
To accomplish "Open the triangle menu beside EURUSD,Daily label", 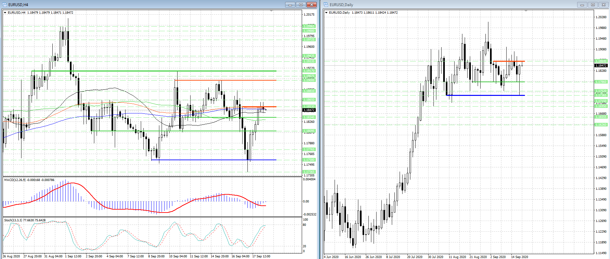I will point(326,13).
